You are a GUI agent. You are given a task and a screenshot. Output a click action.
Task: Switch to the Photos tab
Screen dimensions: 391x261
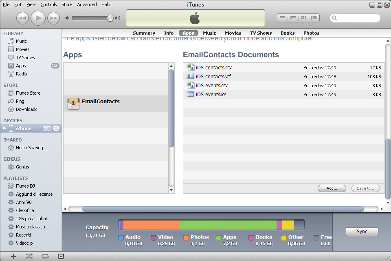311,33
